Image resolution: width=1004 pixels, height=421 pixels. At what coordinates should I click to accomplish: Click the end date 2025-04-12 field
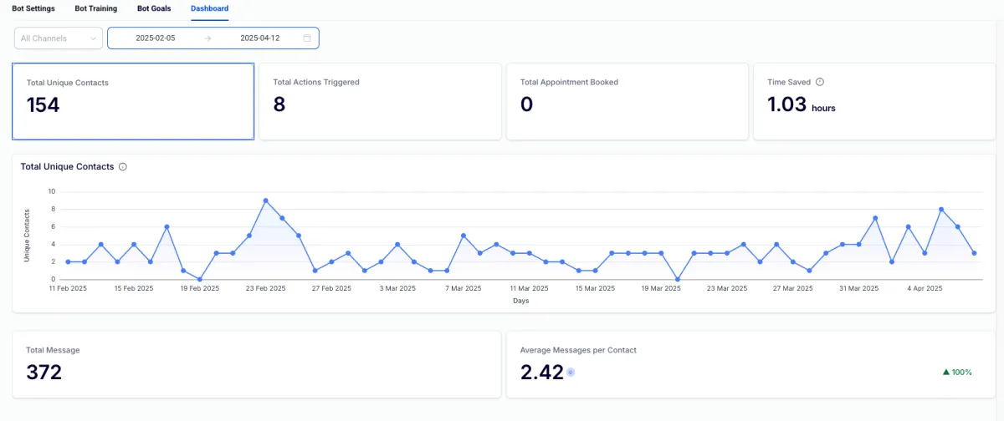coord(260,38)
